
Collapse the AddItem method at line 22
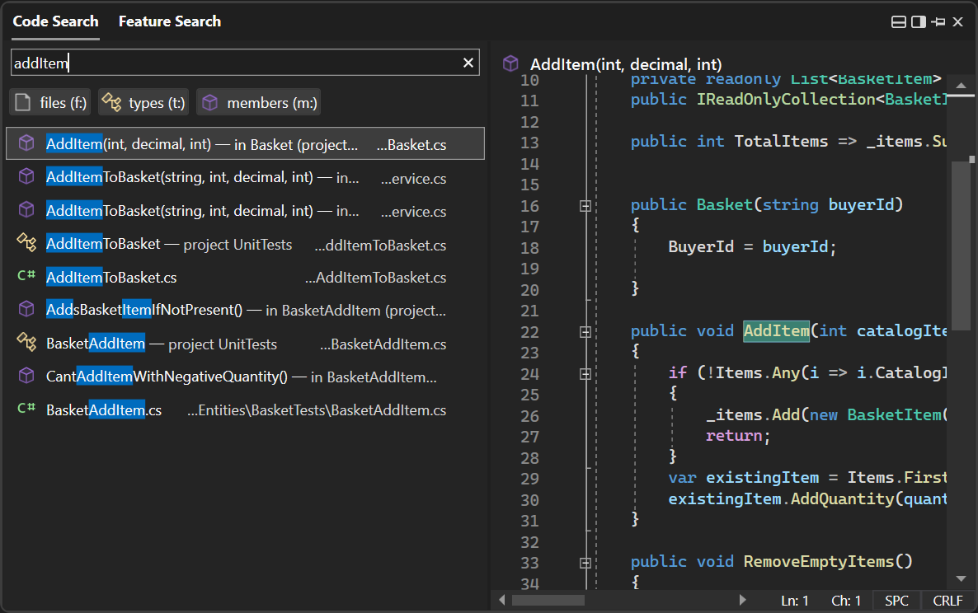585,332
